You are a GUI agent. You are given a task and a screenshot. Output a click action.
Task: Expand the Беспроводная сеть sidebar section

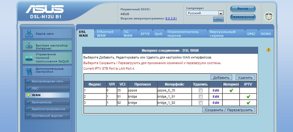pyautogui.click(x=47, y=81)
